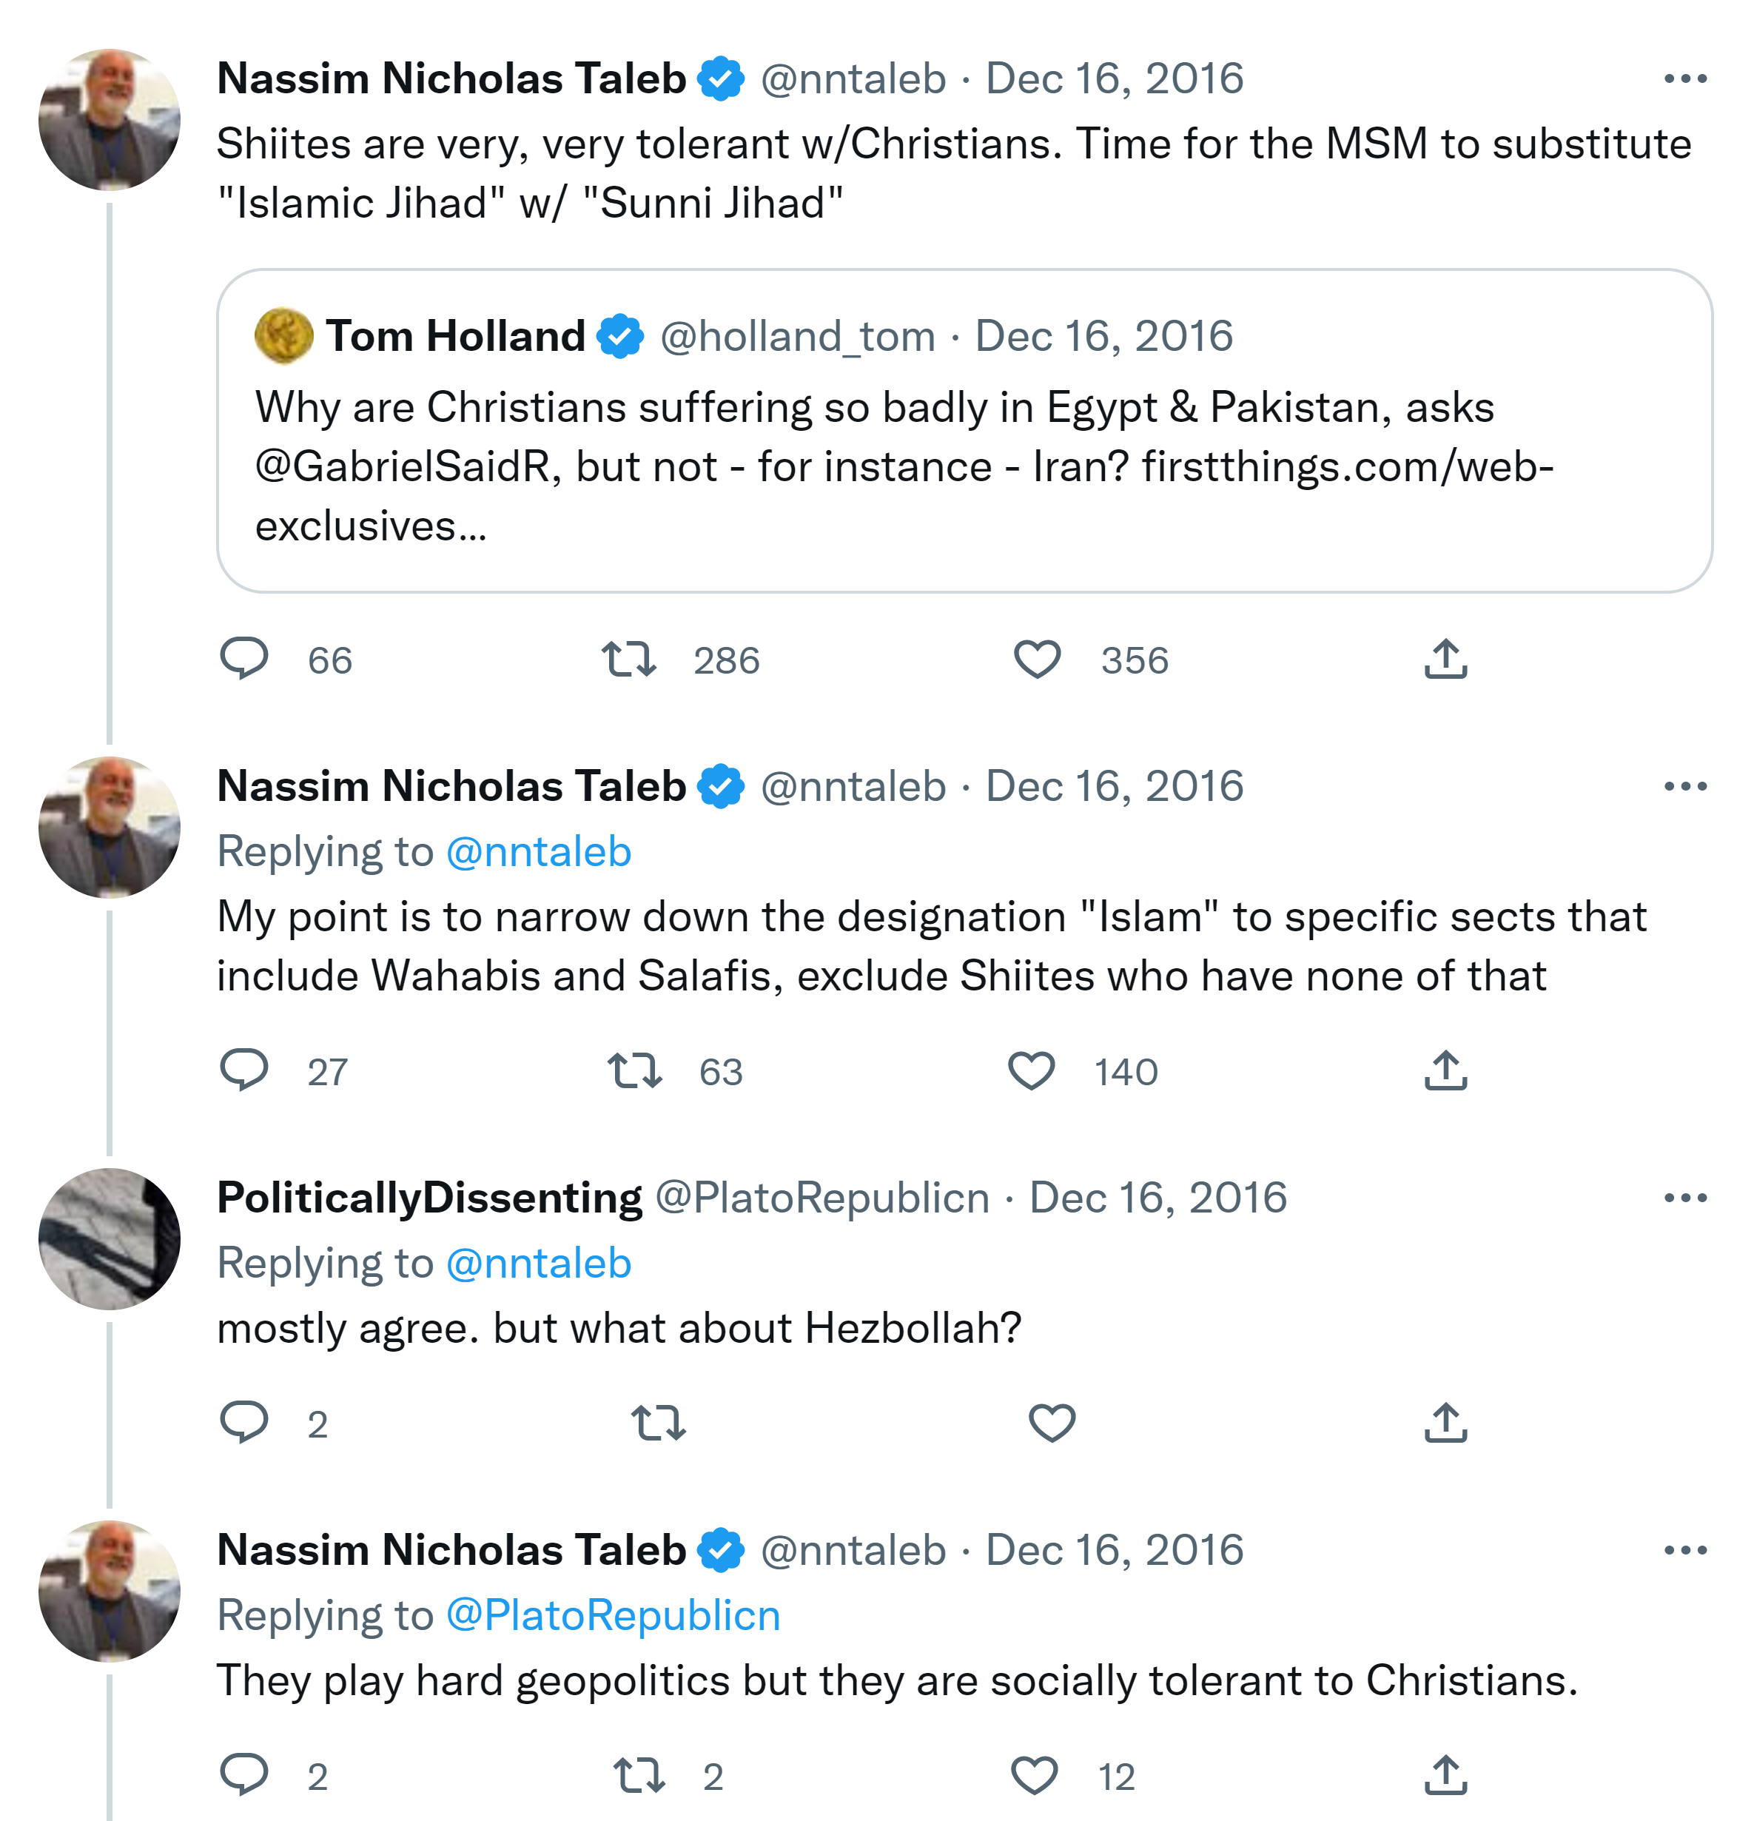This screenshot has height=1821, width=1754.
Task: Open more options on the second Taleb tweet
Action: pyautogui.click(x=1684, y=787)
